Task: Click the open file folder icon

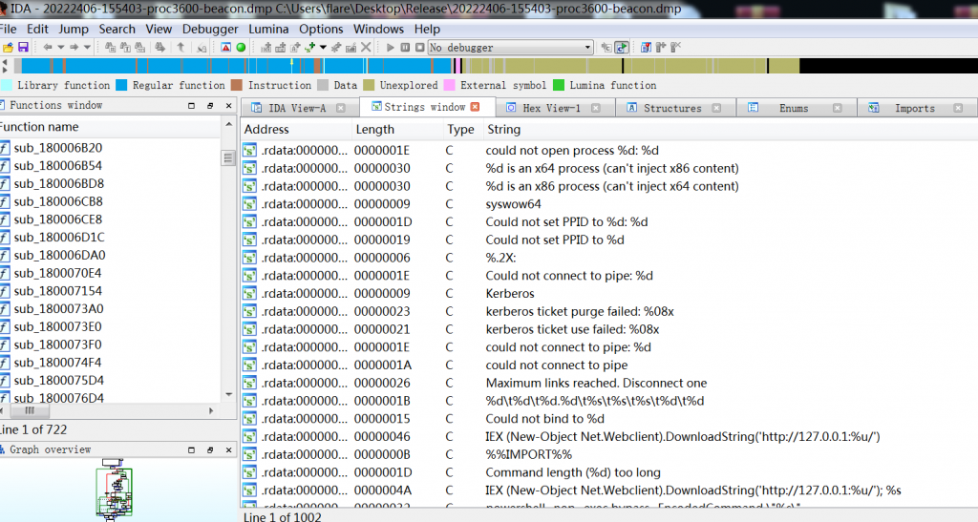Action: pyautogui.click(x=8, y=48)
